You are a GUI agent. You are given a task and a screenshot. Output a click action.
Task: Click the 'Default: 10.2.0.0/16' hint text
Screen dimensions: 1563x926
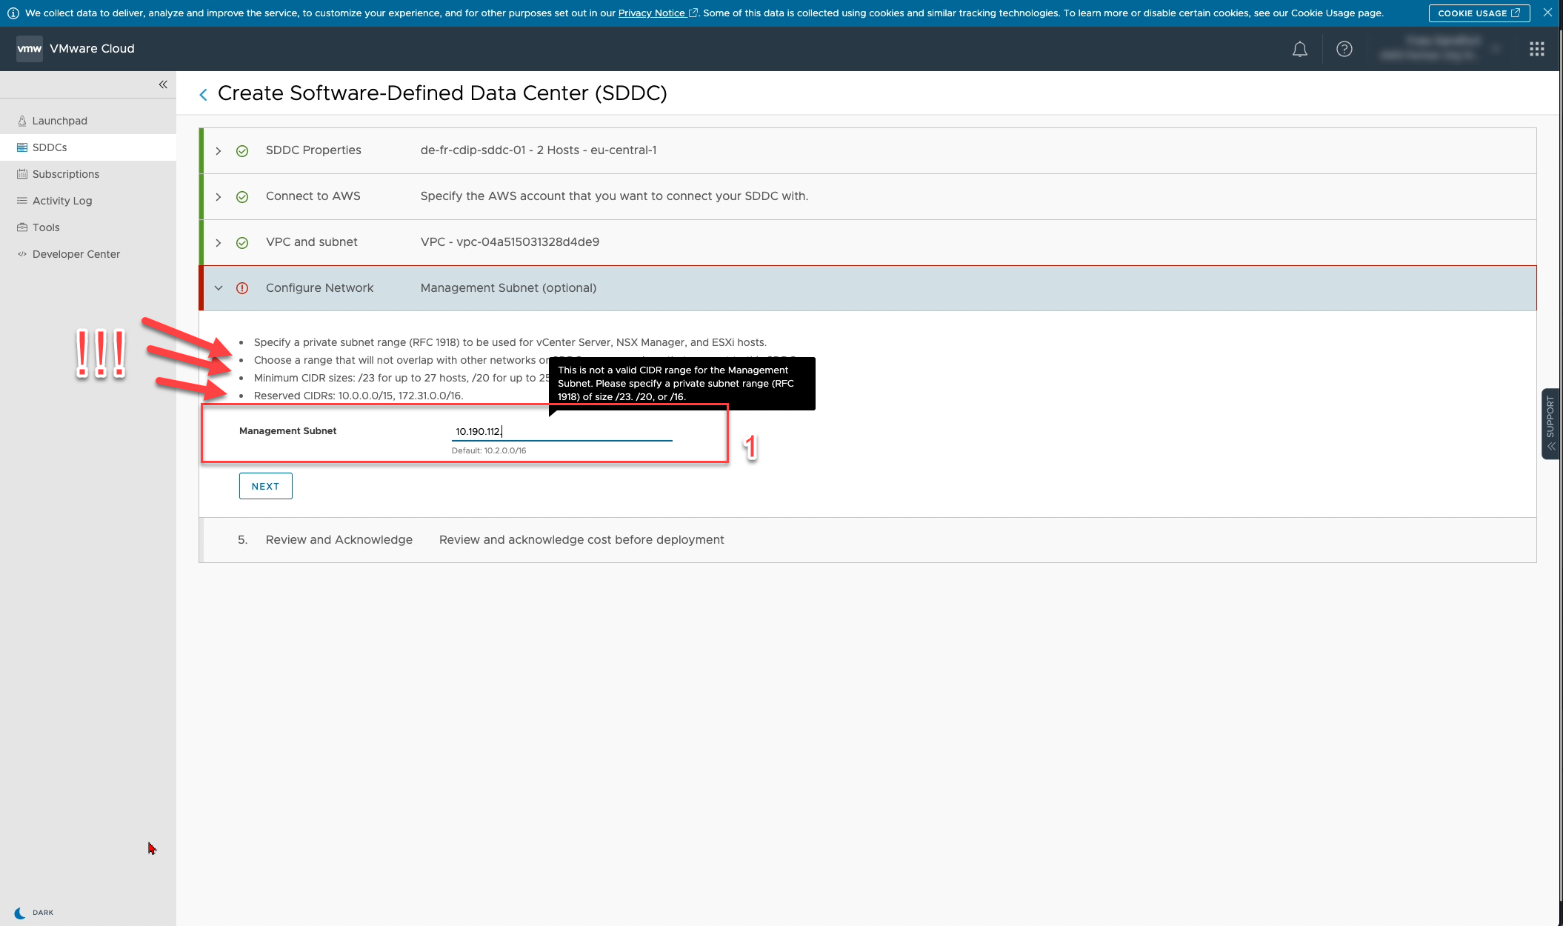[489, 450]
